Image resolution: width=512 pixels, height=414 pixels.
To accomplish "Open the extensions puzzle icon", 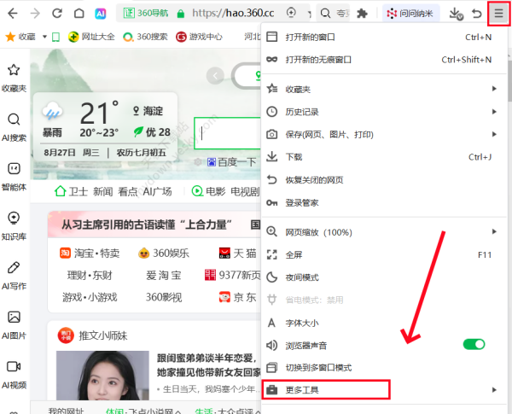I will click(x=362, y=14).
